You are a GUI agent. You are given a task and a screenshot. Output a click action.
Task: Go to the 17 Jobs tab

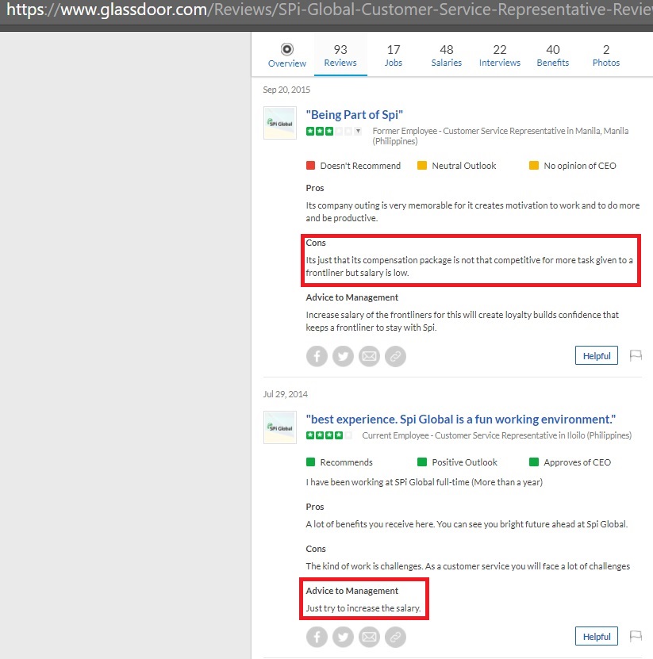(x=394, y=56)
